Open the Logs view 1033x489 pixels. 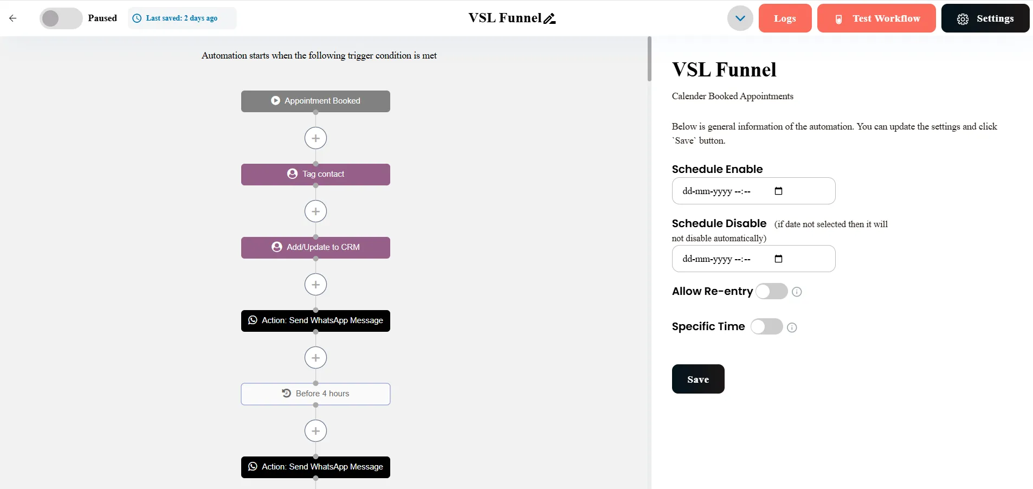point(785,18)
